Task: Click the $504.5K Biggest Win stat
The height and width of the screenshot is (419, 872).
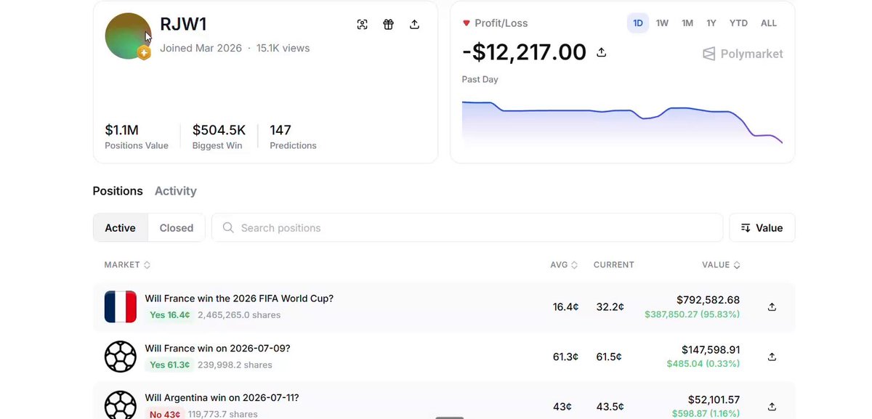Action: point(219,136)
